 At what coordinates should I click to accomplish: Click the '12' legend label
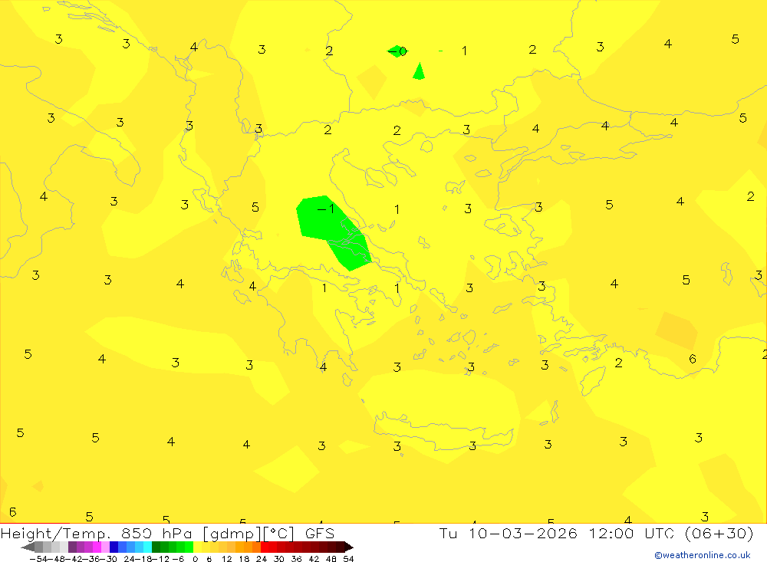point(226,559)
